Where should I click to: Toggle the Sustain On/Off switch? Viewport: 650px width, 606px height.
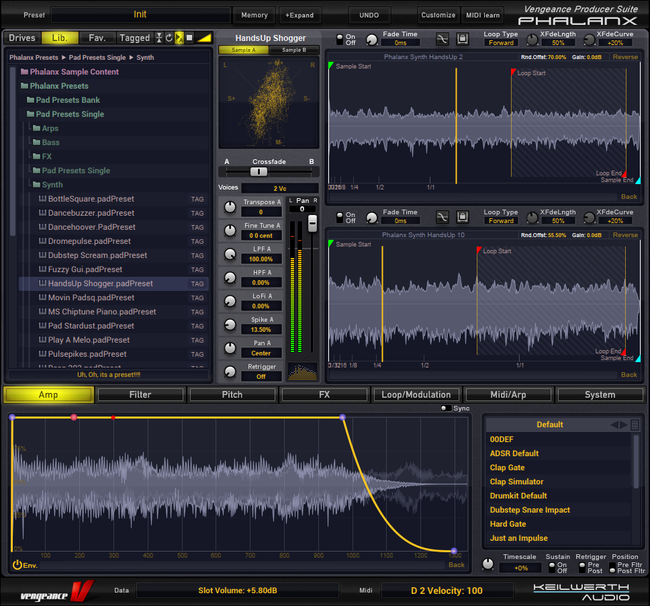coord(552,568)
